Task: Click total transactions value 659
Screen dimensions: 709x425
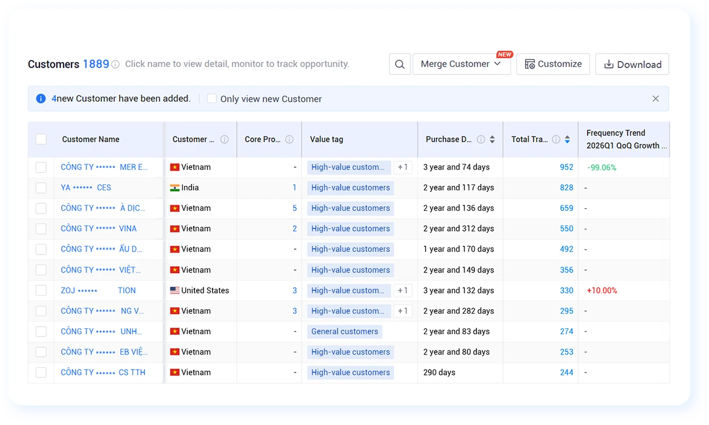Action: pos(566,208)
